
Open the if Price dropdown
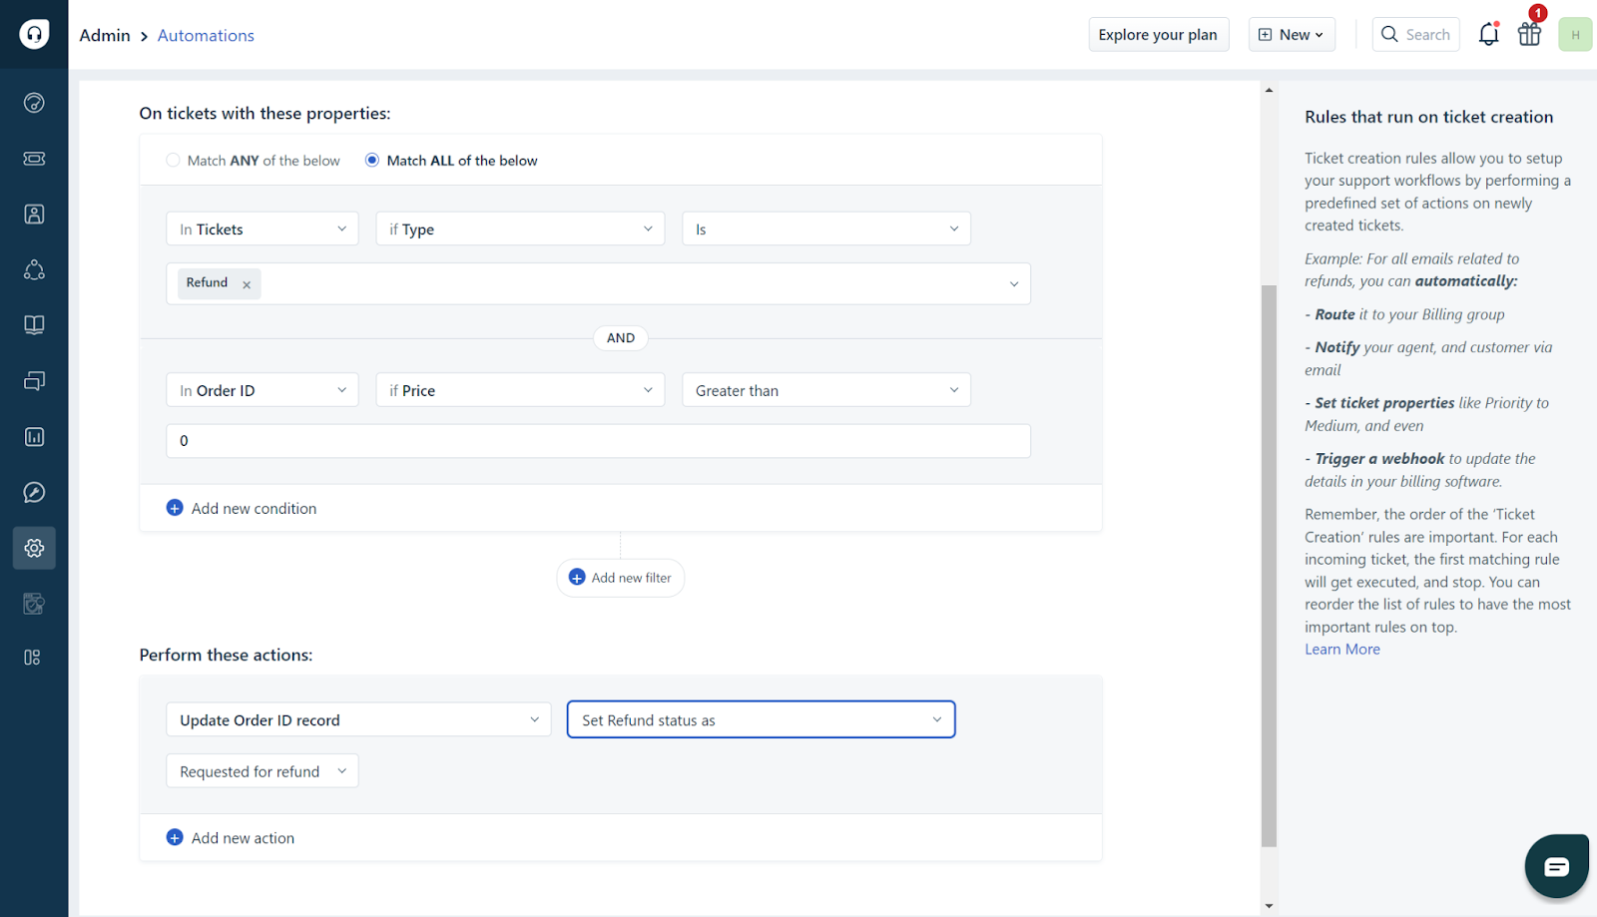pos(520,390)
